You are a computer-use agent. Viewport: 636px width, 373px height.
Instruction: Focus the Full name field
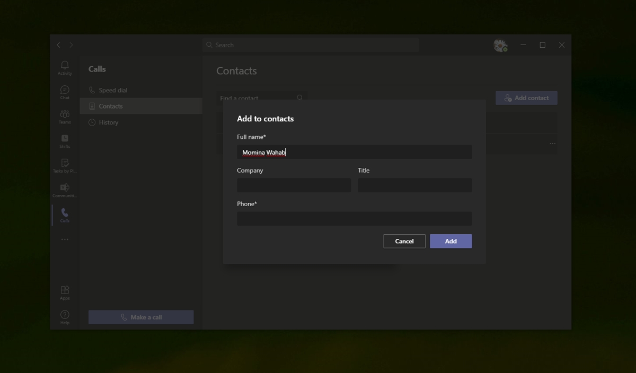355,152
